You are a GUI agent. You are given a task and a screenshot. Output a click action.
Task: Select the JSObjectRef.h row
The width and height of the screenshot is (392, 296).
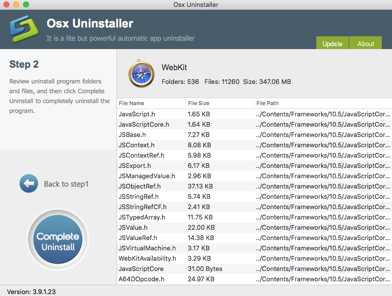(x=140, y=186)
